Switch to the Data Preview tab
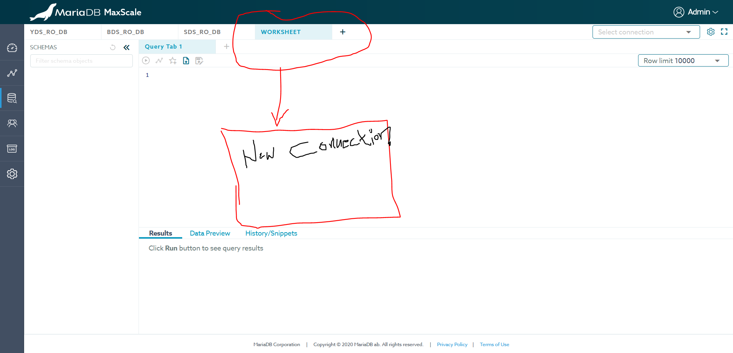733x353 pixels. tap(210, 233)
